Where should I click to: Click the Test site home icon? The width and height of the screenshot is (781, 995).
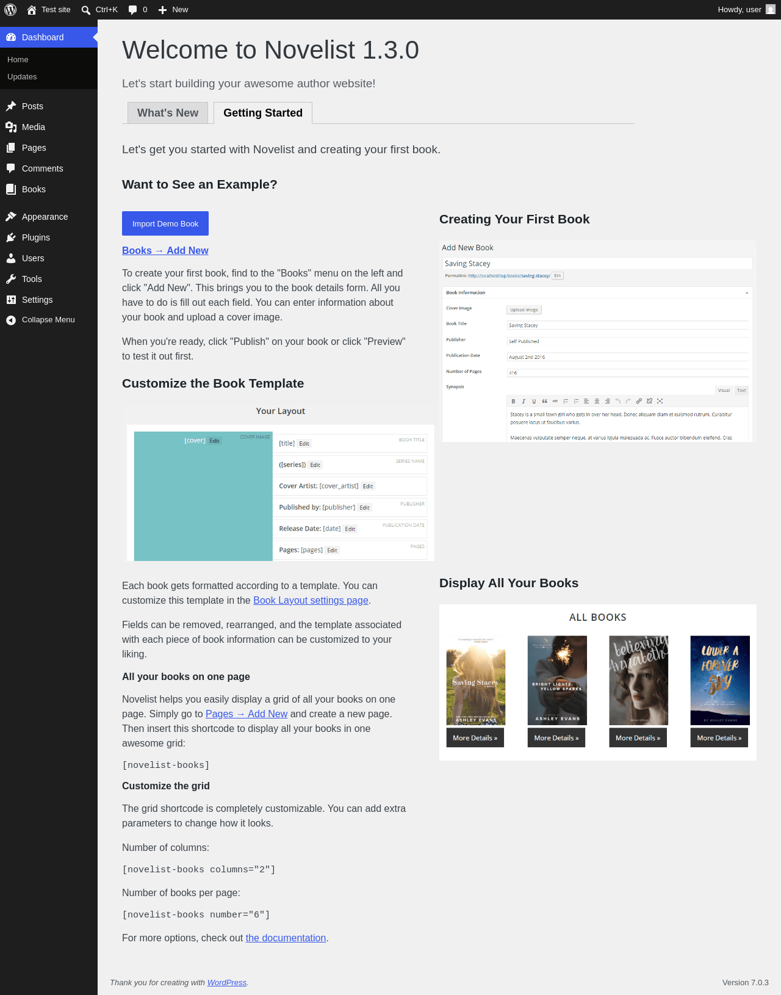click(x=31, y=10)
